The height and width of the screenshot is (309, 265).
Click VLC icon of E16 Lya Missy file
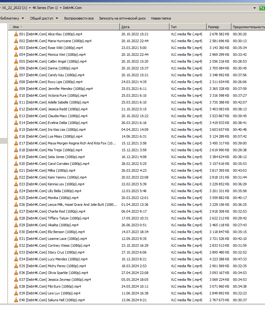click(16, 136)
